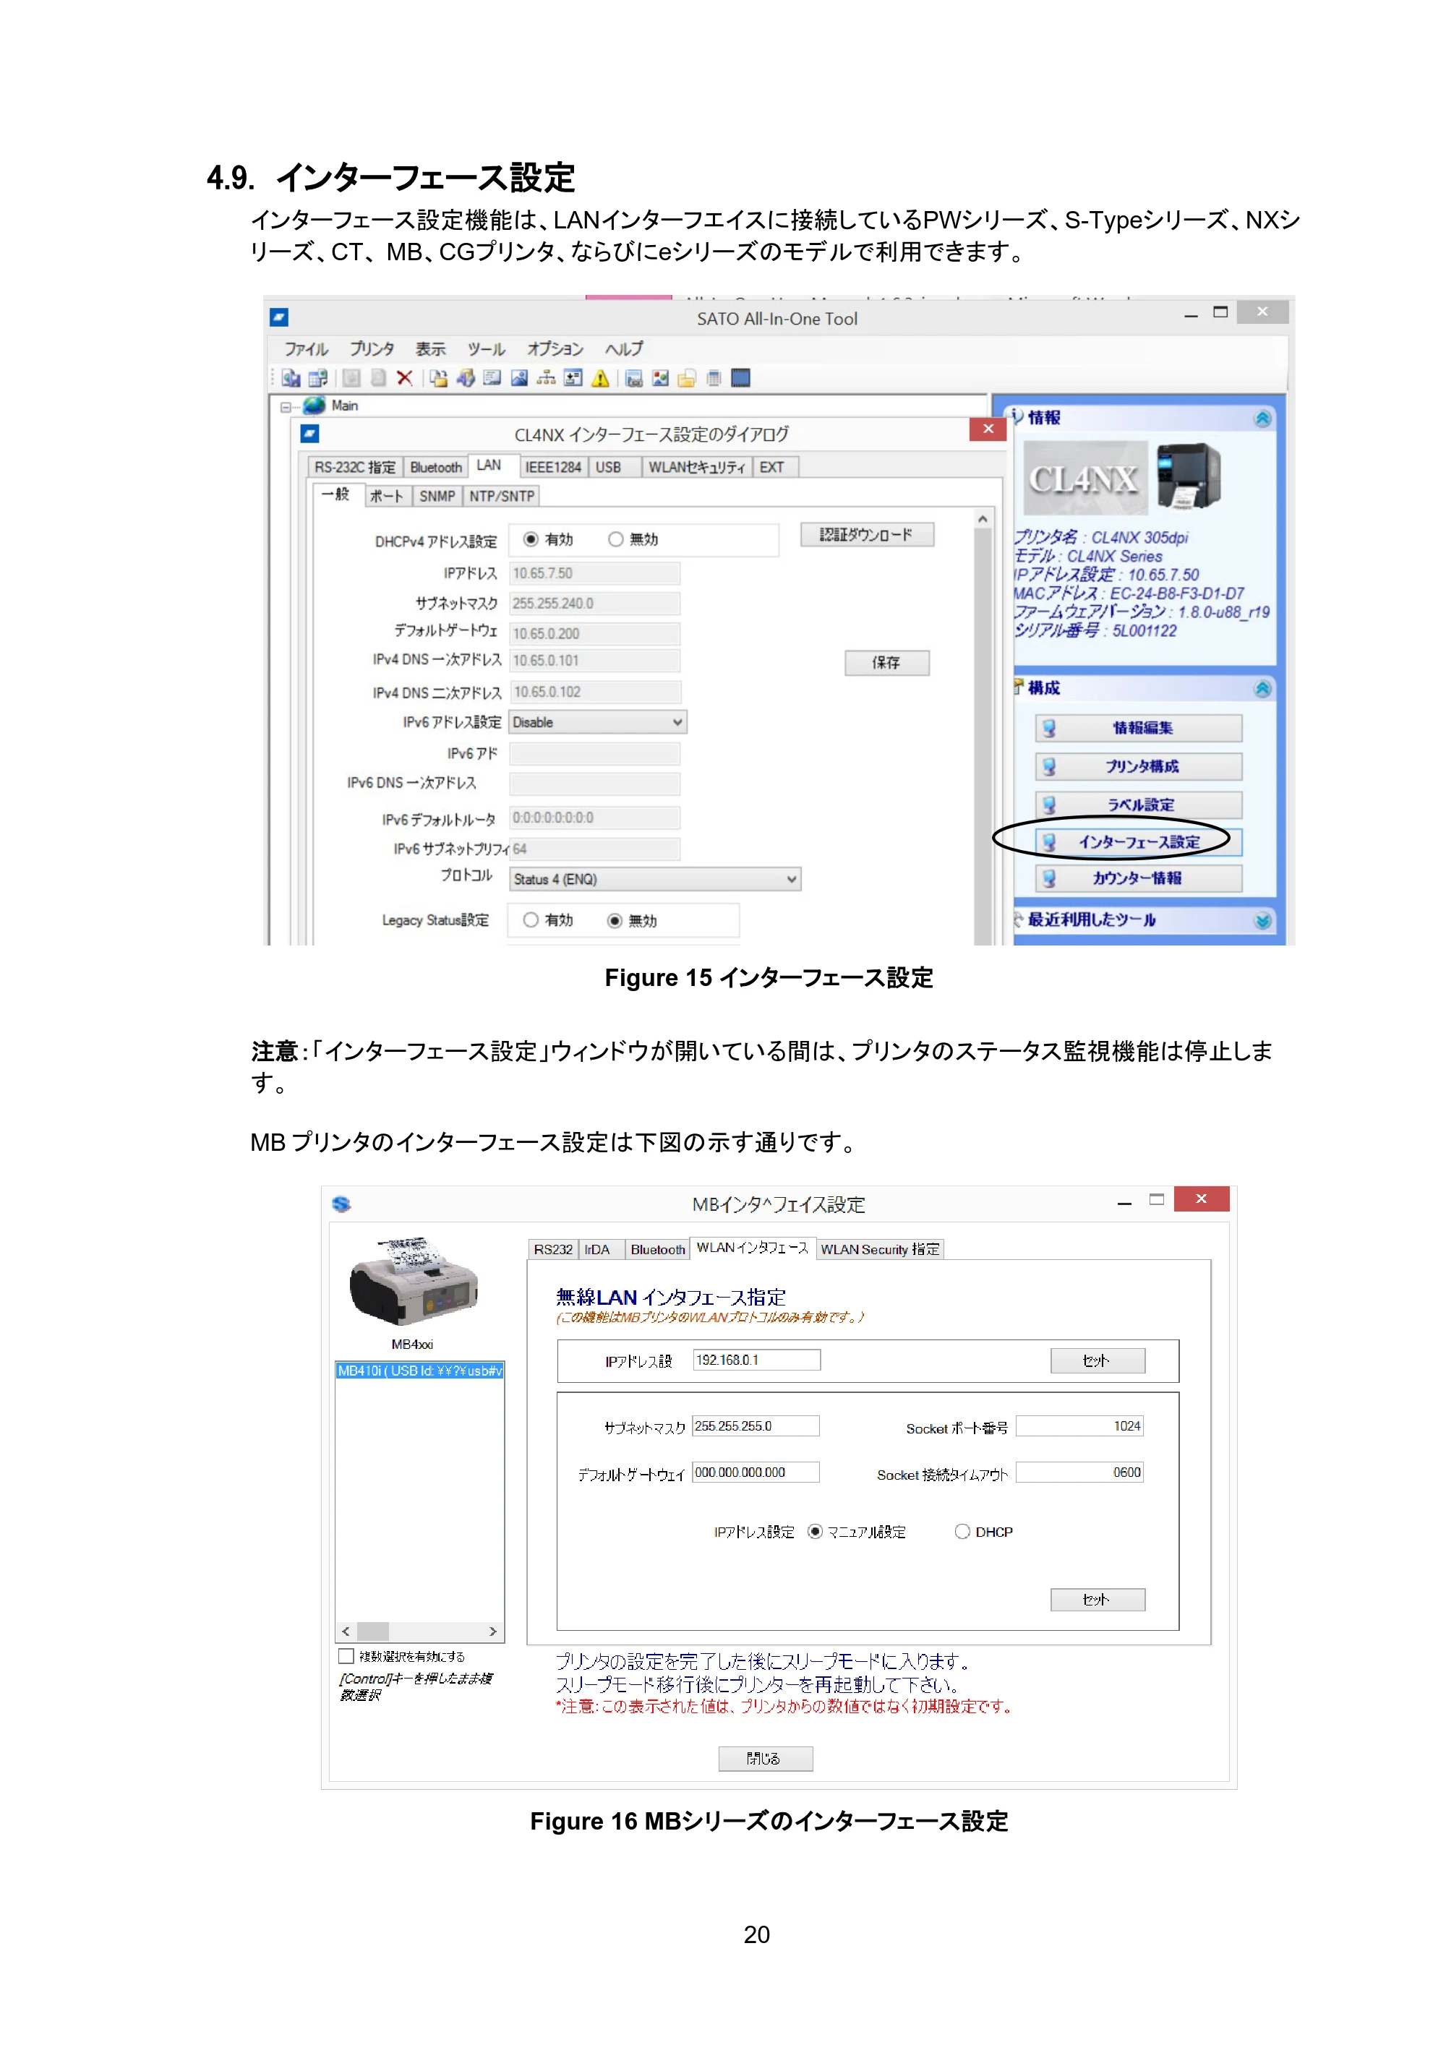Open the SNMP sub-tab
Viewport: 1446px width, 2045px height.
[437, 496]
